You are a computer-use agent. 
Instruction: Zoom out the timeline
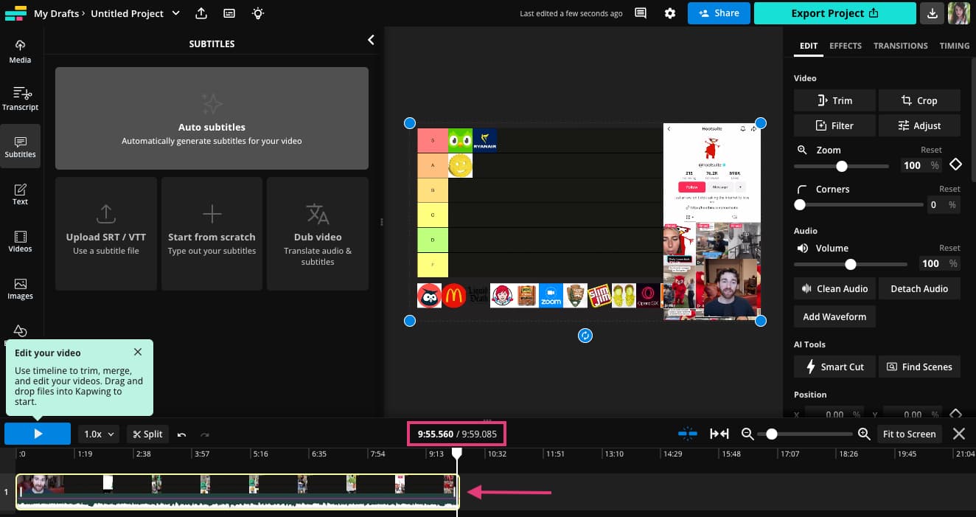click(747, 434)
